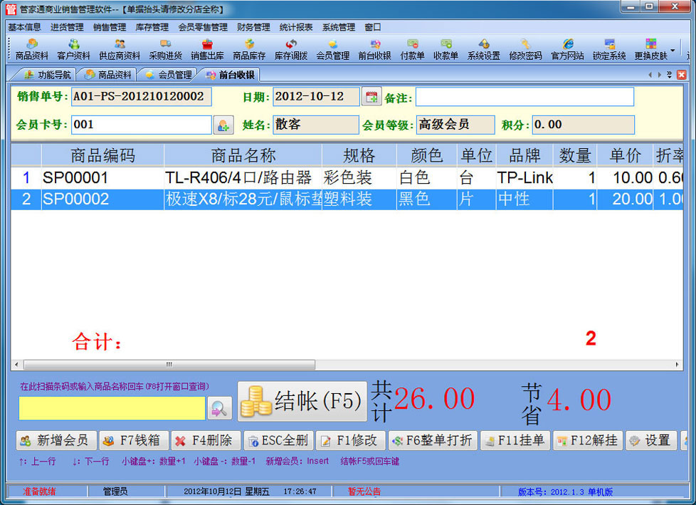Click the 商品编码 column header

[102, 155]
